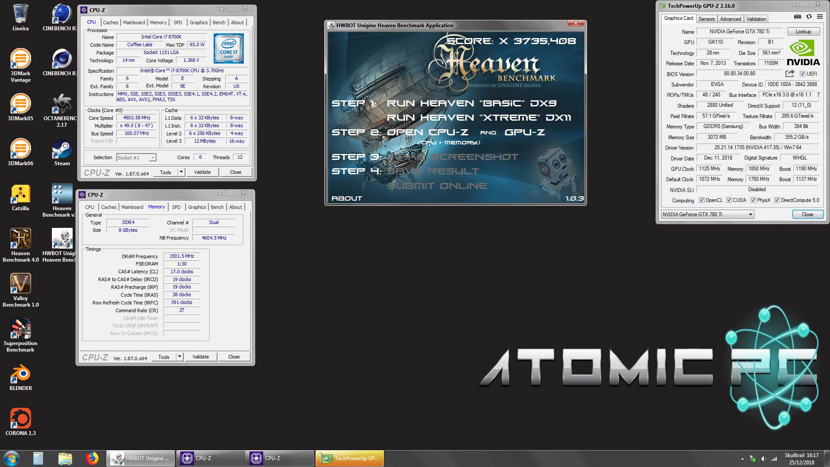
Task: Open File Explorer from taskbar
Action: [x=65, y=458]
